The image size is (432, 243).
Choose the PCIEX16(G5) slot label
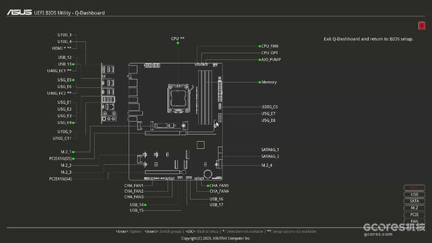tap(60, 159)
